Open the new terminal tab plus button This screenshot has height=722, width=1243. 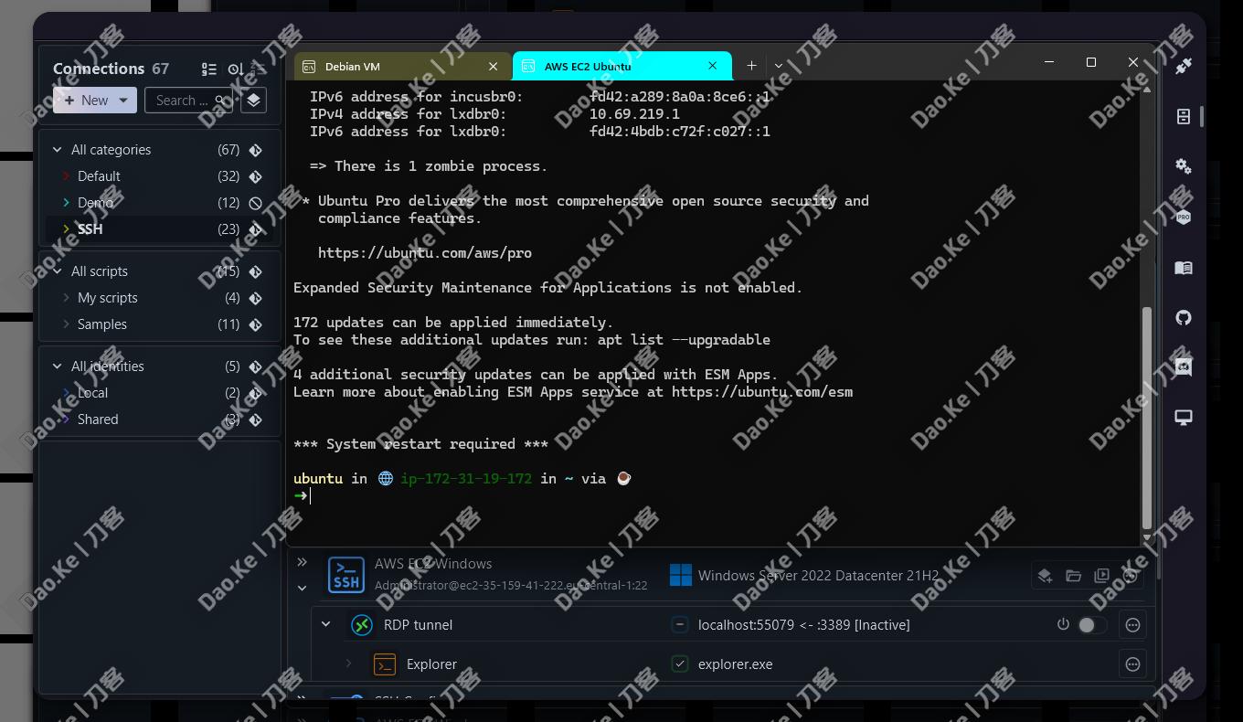click(751, 66)
